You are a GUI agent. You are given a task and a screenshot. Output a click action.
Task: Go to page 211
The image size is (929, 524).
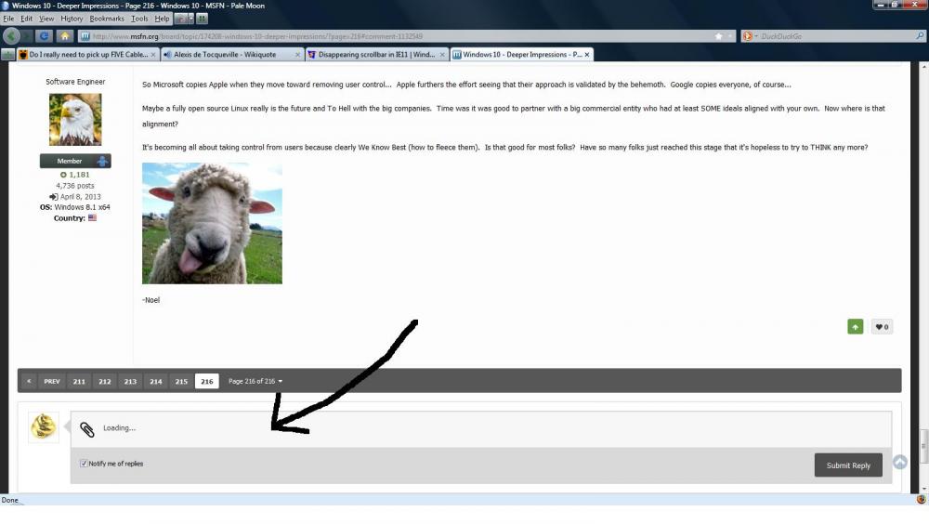[x=79, y=381]
